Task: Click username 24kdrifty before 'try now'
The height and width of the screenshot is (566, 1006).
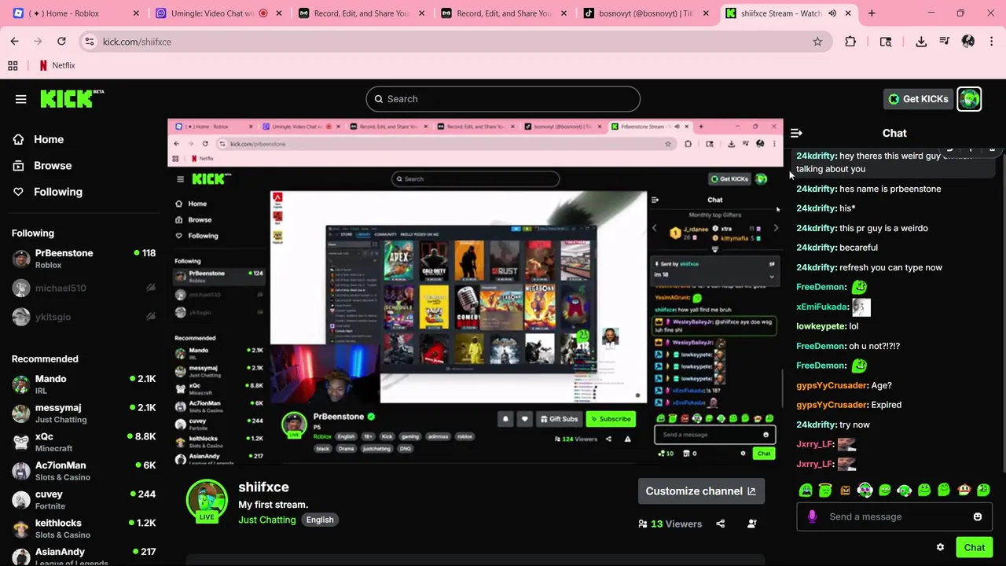Action: [816, 424]
